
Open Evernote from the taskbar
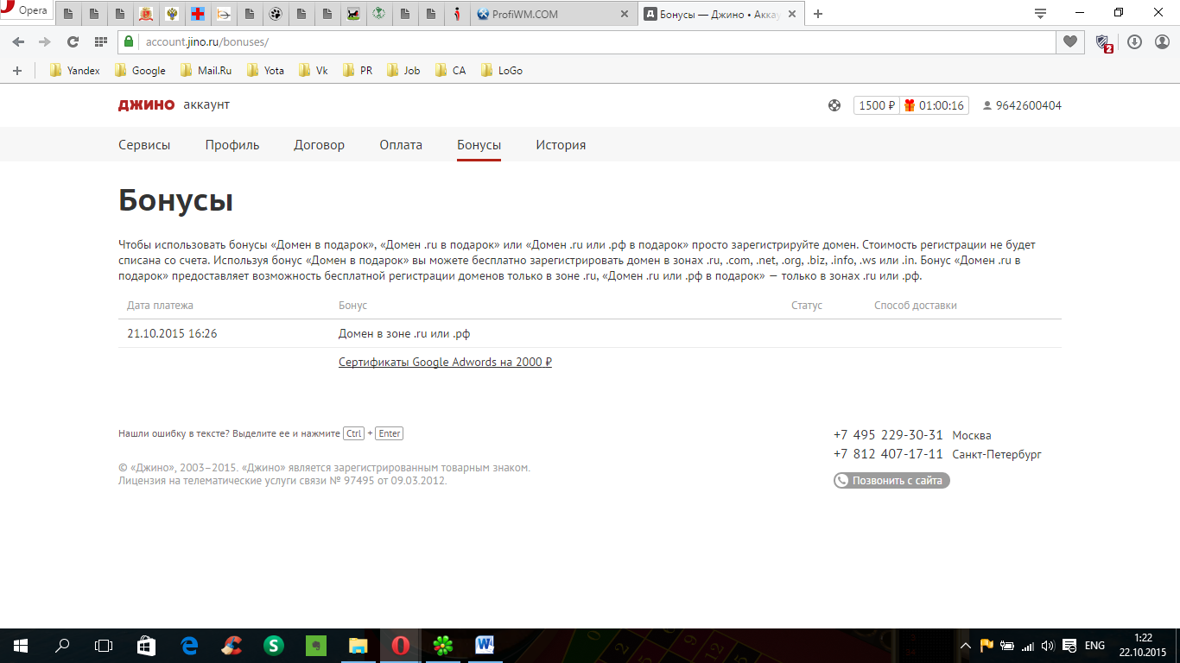[x=315, y=645]
